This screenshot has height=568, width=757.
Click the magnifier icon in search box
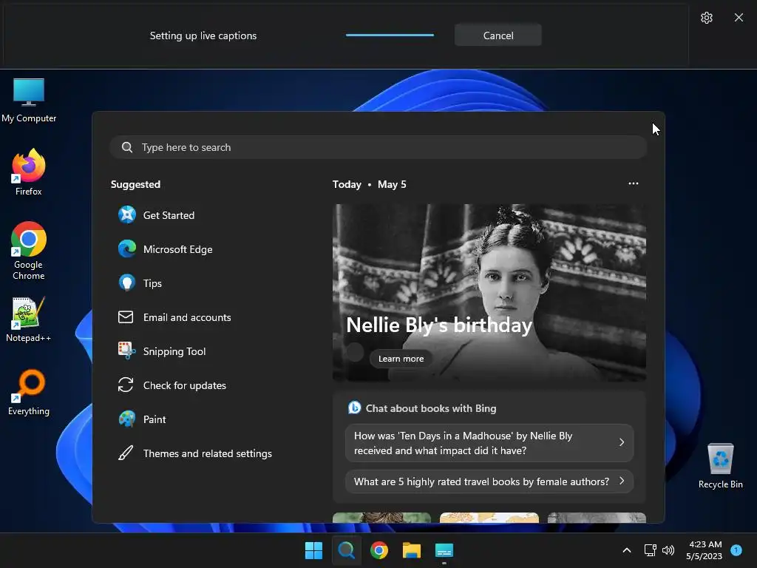click(x=127, y=147)
